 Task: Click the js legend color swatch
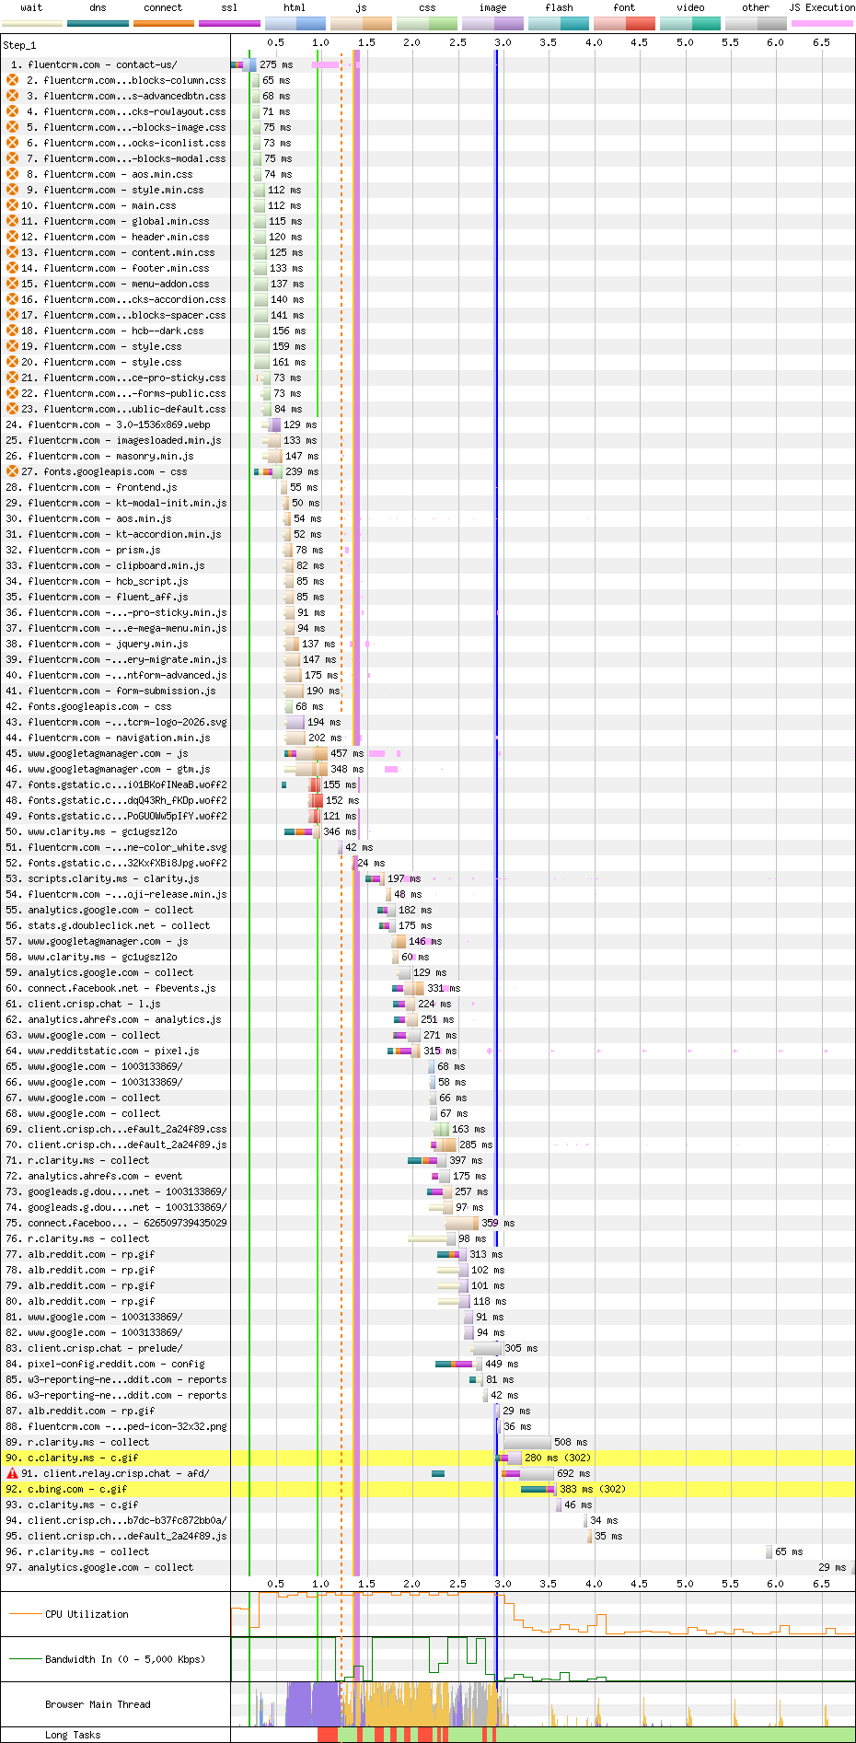[362, 23]
